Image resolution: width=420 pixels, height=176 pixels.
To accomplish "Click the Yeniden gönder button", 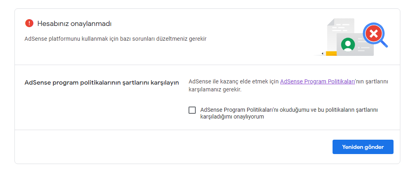I will [363, 147].
